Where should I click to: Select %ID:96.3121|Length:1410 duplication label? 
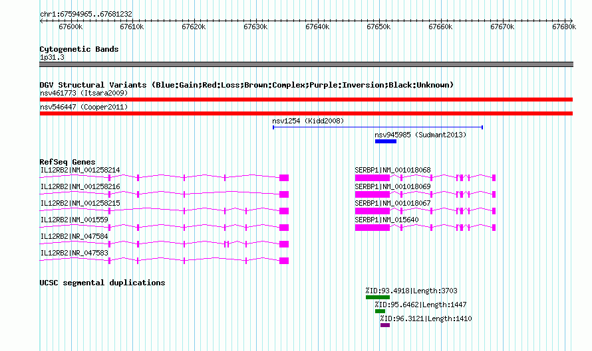pos(426,318)
